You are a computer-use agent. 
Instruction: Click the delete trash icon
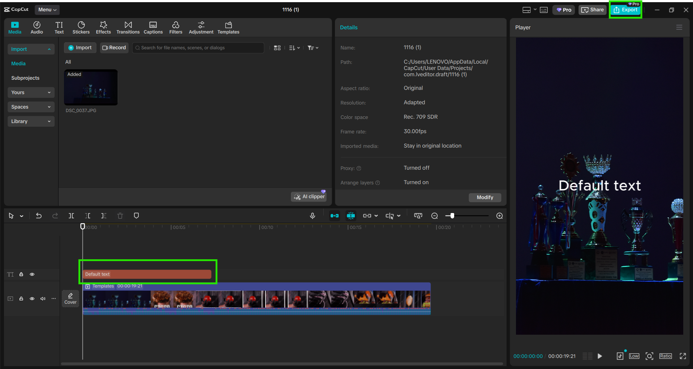coord(120,216)
